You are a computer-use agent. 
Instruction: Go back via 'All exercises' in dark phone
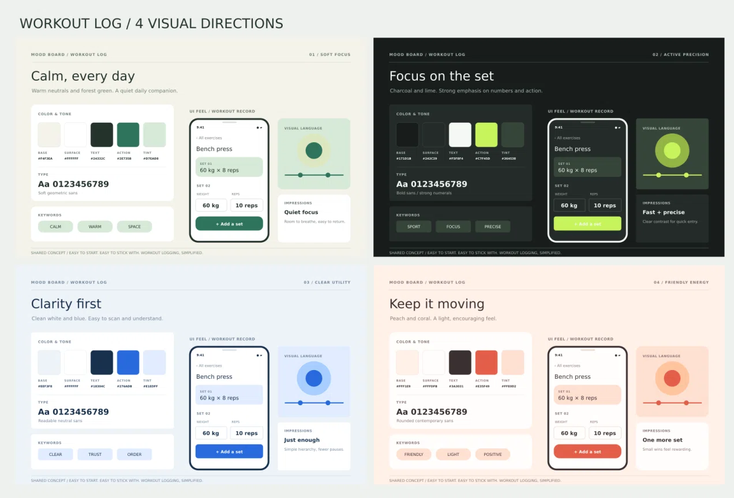click(567, 138)
